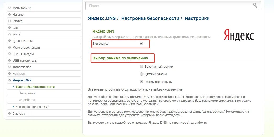This screenshot has height=137, width=274.
Task: Expand the Контроль menu arrow
Action: [10, 73]
